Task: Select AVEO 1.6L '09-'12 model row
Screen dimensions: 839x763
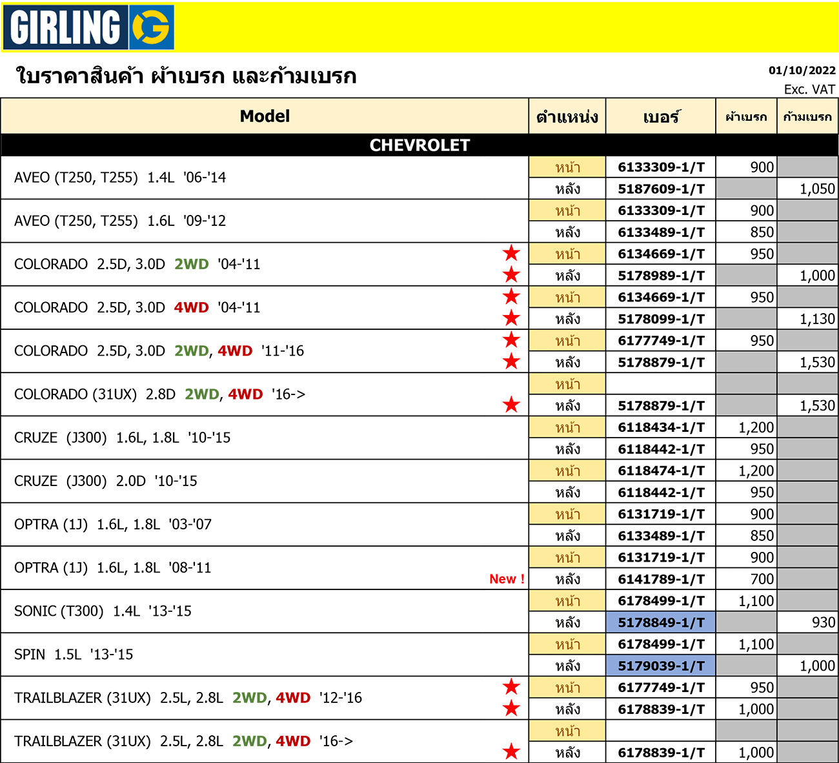Action: pos(265,221)
